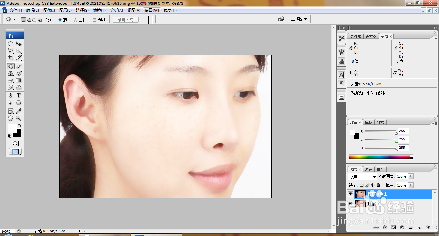Toggle lock all
The width and height of the screenshot is (439, 236).
click(378, 185)
